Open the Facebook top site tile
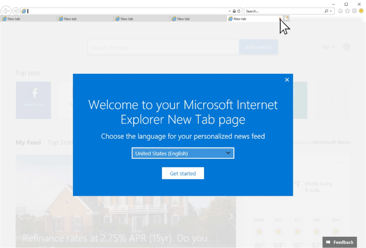 [x=33, y=100]
